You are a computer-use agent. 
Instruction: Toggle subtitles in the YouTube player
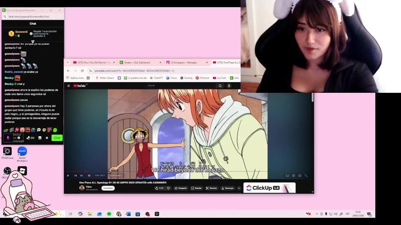tap(287, 176)
